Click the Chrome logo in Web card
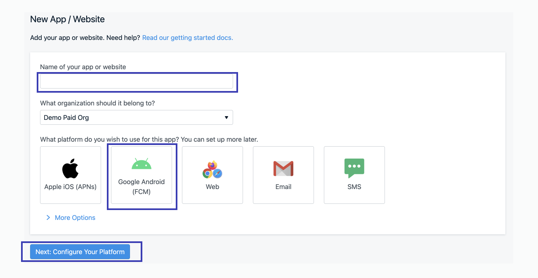Screen dimensions: 538x278 207,174
